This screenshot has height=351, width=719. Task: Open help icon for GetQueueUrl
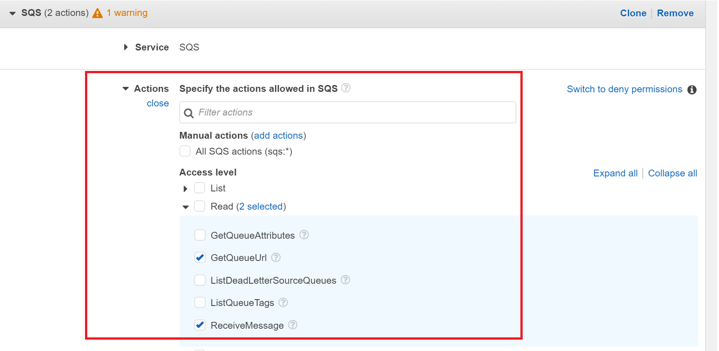click(276, 257)
